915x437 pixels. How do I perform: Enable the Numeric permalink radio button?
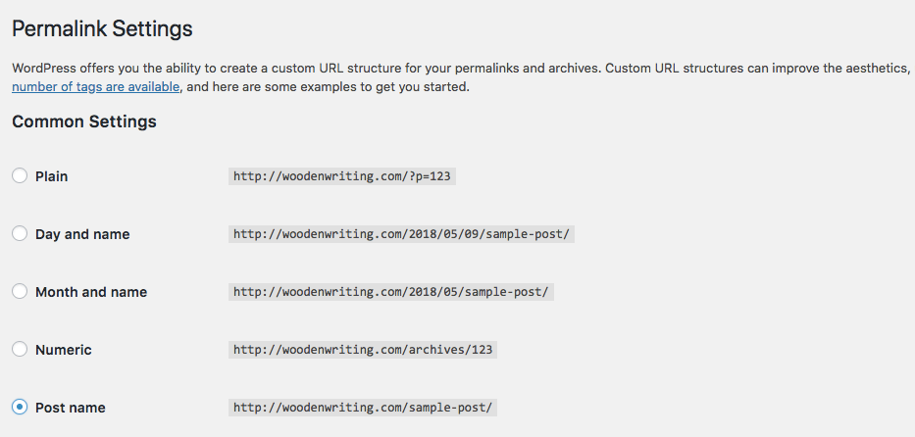tap(20, 350)
